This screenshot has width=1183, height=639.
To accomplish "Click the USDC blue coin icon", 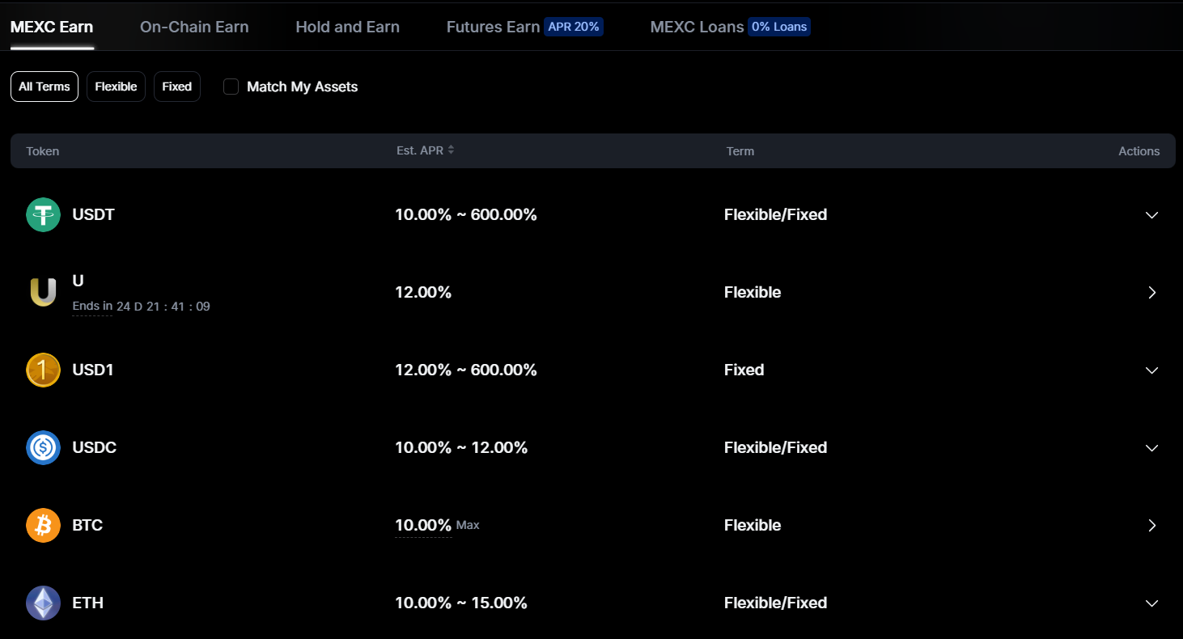I will pos(43,448).
